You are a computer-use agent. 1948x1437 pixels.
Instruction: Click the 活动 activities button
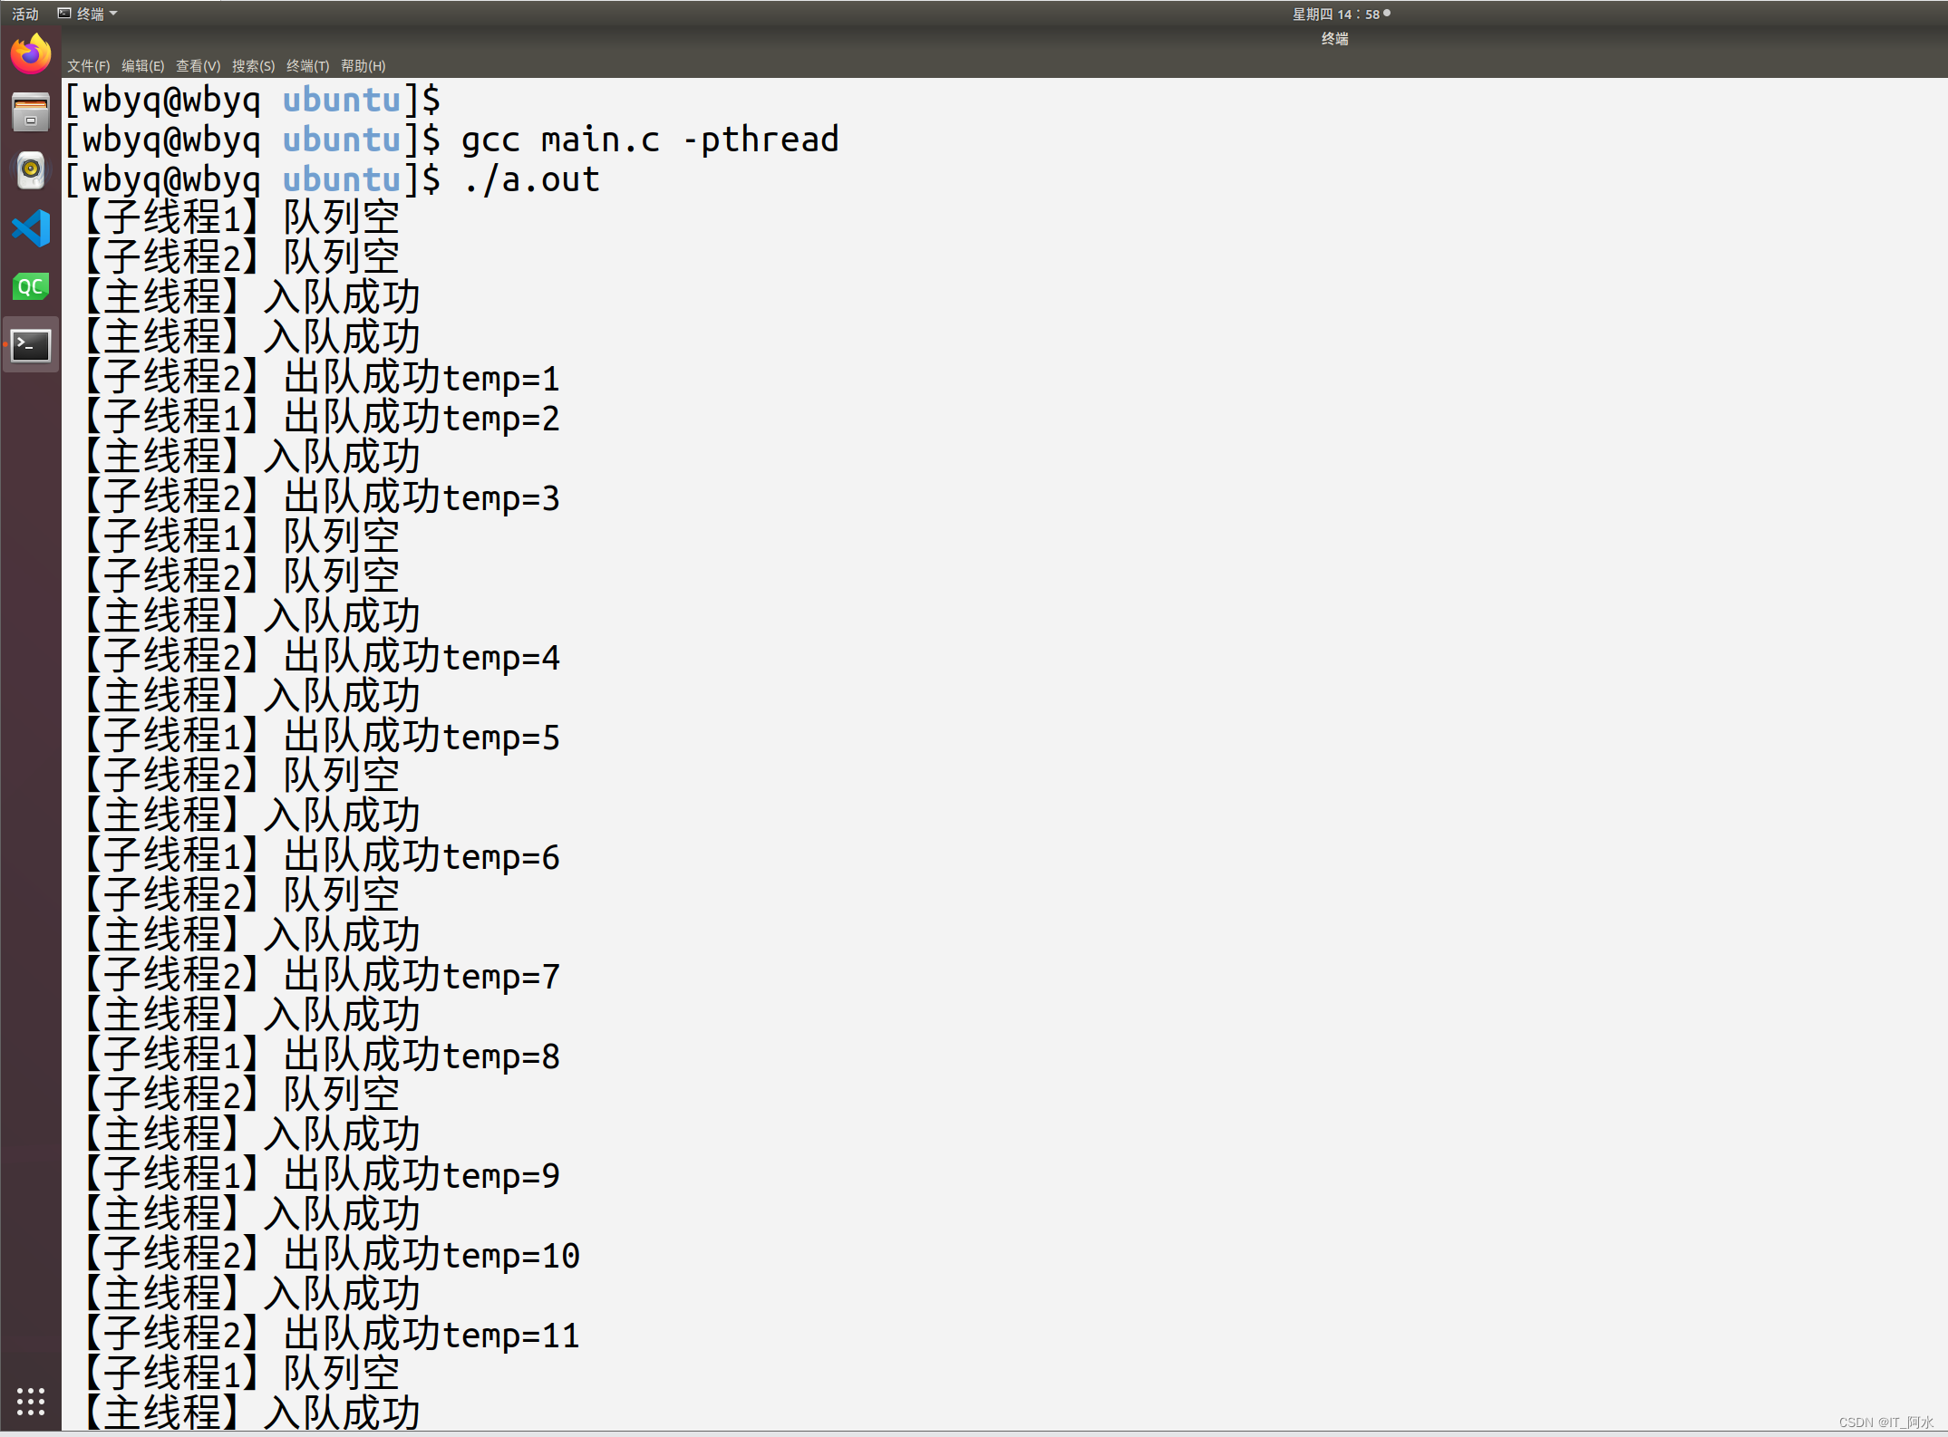click(25, 14)
